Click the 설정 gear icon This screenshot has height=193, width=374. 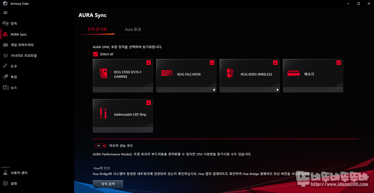click(x=5, y=183)
